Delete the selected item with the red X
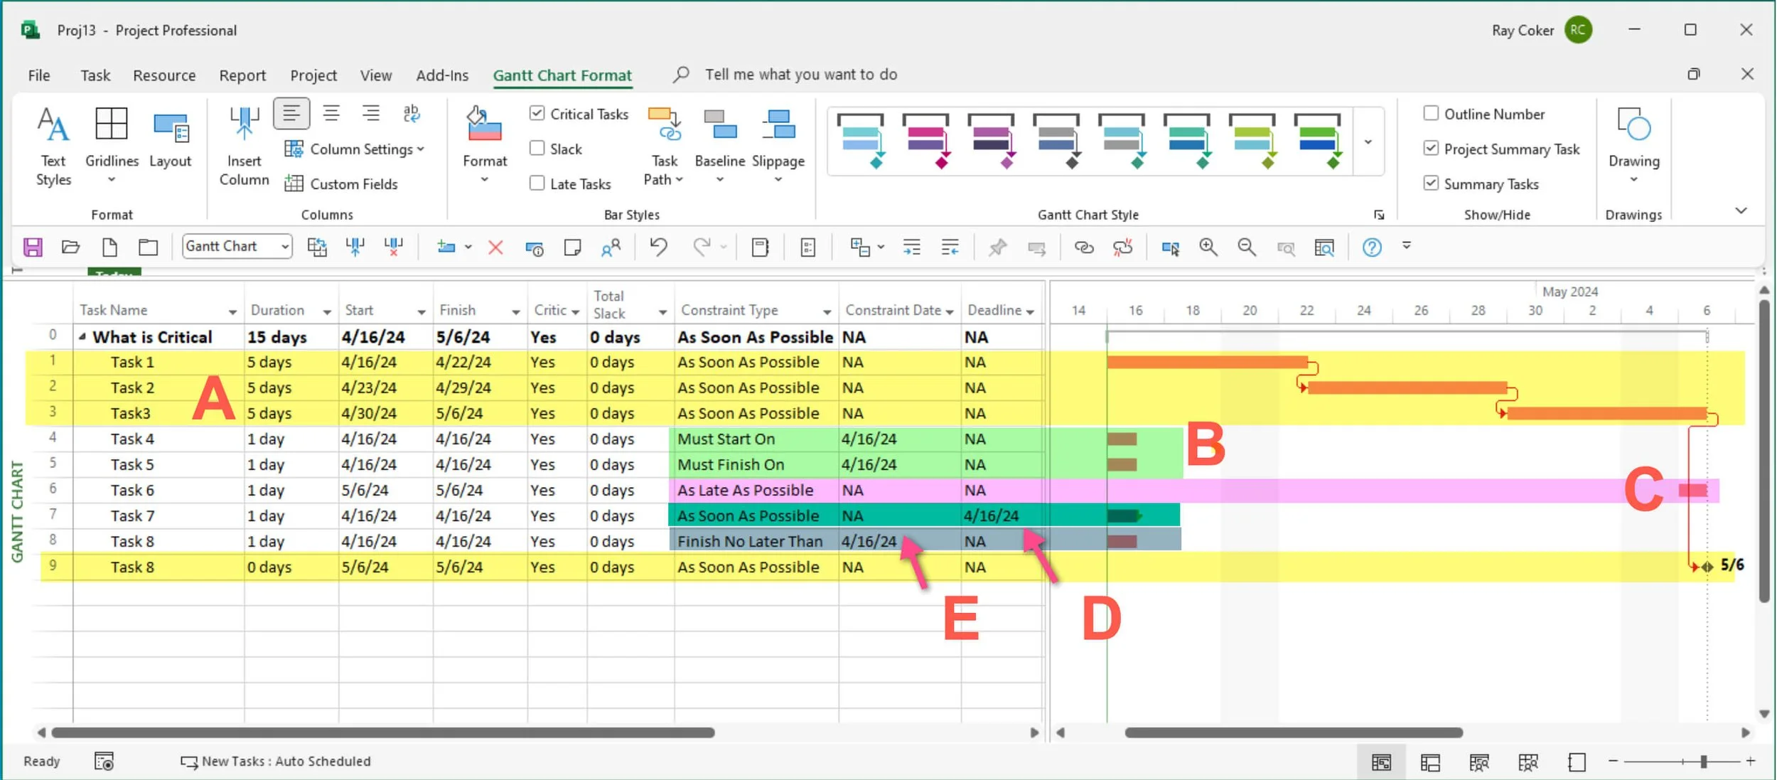 pyautogui.click(x=495, y=247)
